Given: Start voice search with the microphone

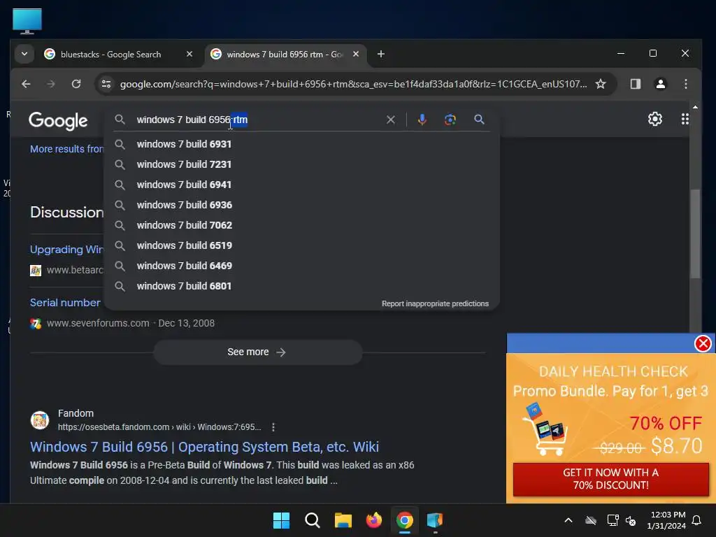Looking at the screenshot, I should (x=422, y=120).
